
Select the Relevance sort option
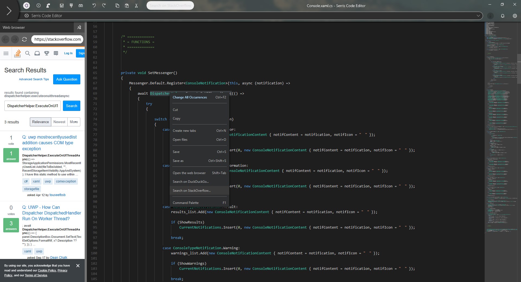40,122
